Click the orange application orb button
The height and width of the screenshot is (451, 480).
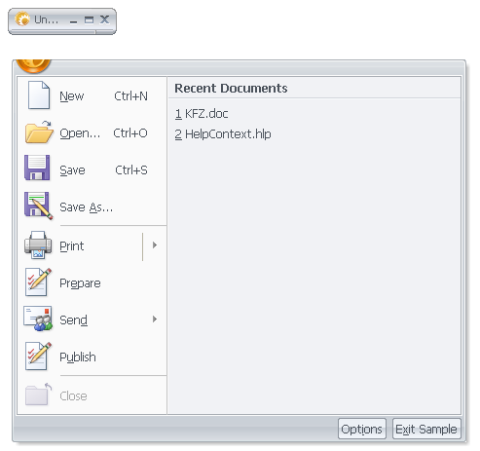tap(33, 66)
